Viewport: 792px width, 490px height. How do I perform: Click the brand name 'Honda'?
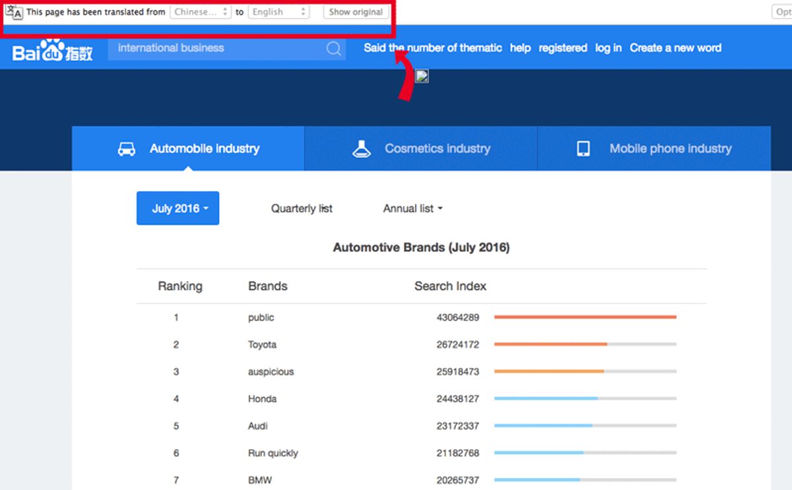263,399
